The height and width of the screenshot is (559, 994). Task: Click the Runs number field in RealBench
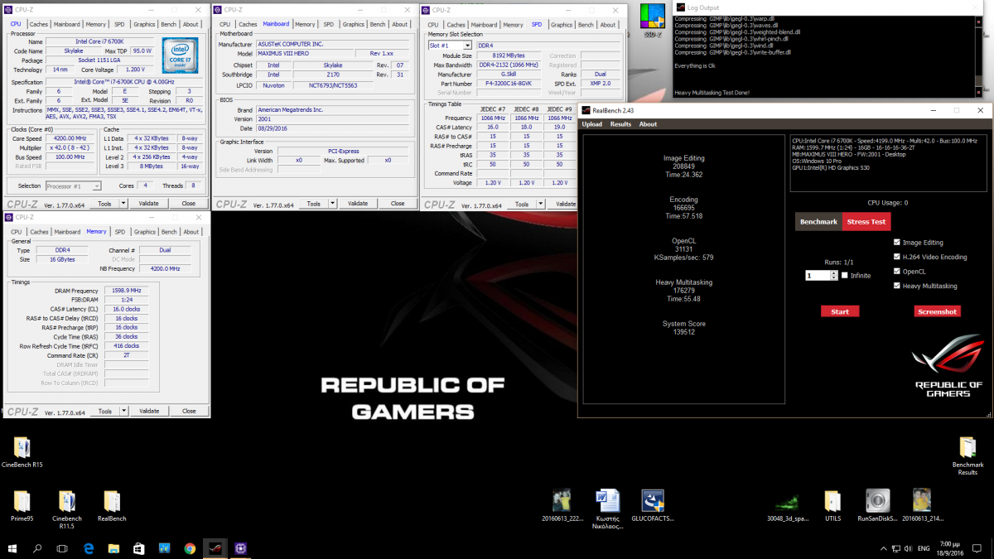pyautogui.click(x=818, y=275)
